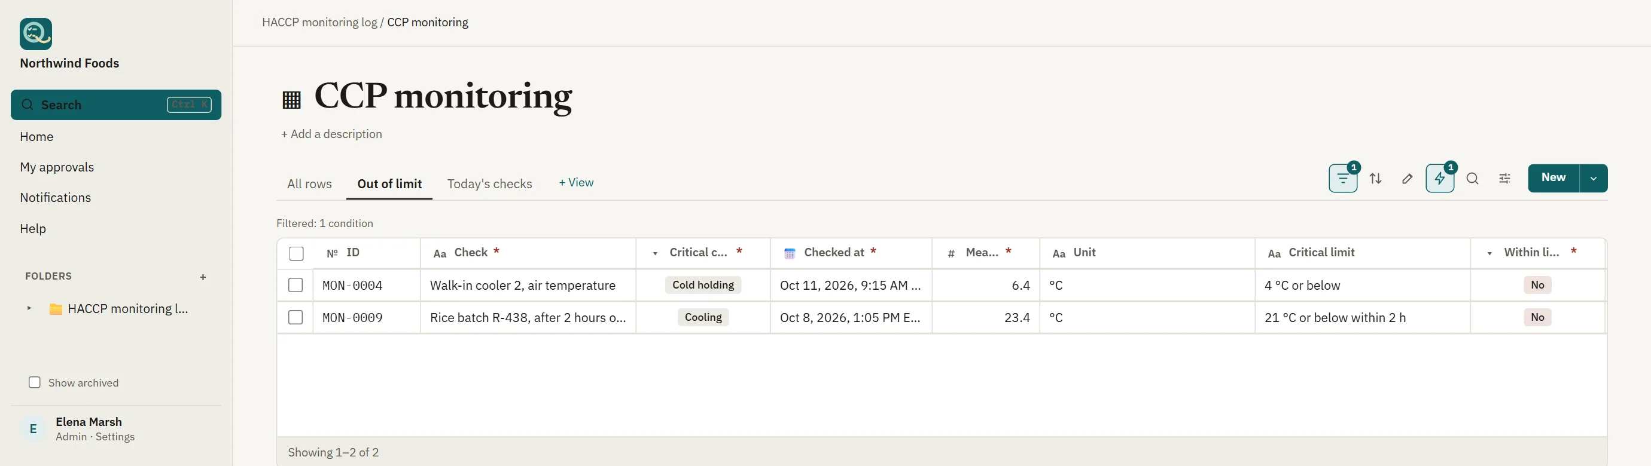Switch to the All rows tab
Screen dimensions: 1651x466
(310, 185)
